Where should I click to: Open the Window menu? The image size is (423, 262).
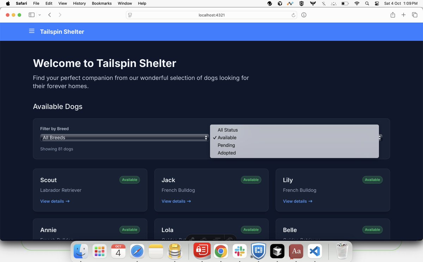[x=125, y=4]
